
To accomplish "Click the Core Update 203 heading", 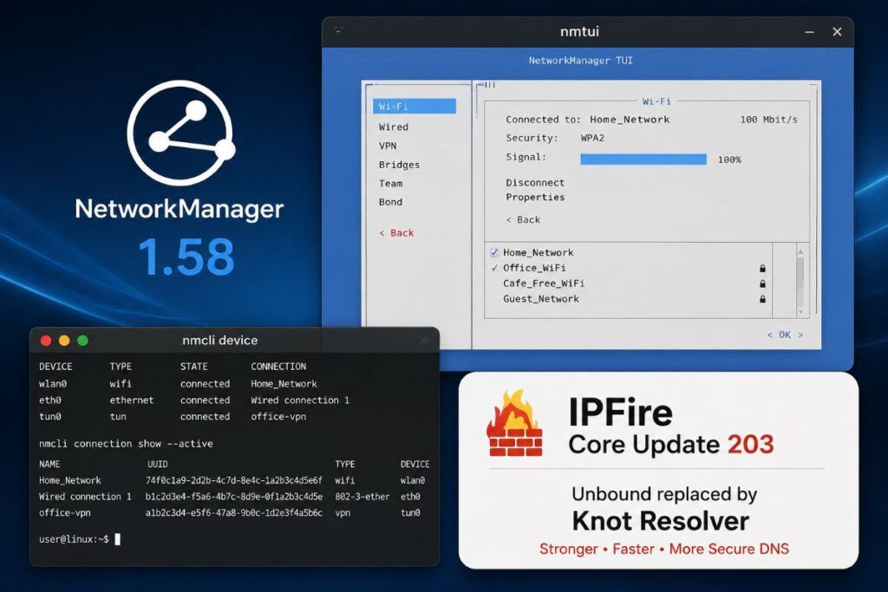I will point(671,445).
